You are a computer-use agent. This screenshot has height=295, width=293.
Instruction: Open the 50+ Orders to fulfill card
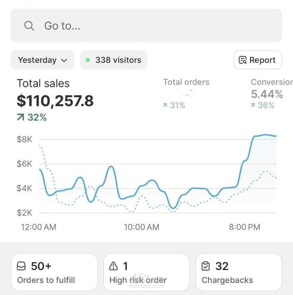[x=54, y=272]
